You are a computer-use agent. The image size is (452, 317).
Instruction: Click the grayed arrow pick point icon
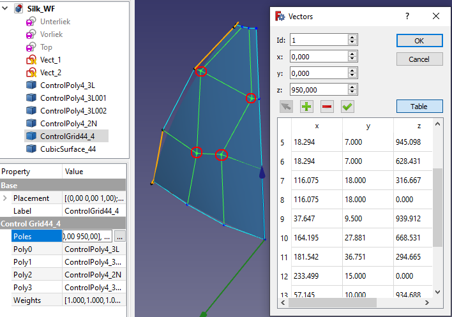coord(286,107)
